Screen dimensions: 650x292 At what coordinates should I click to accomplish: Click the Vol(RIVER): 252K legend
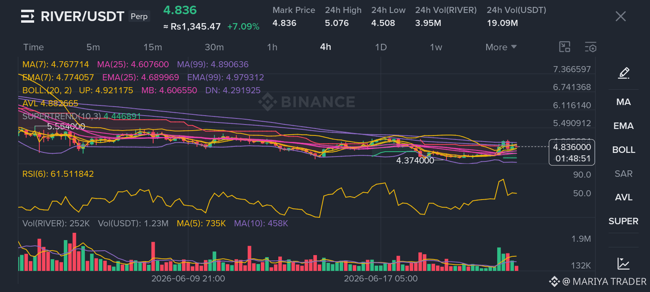click(x=56, y=223)
